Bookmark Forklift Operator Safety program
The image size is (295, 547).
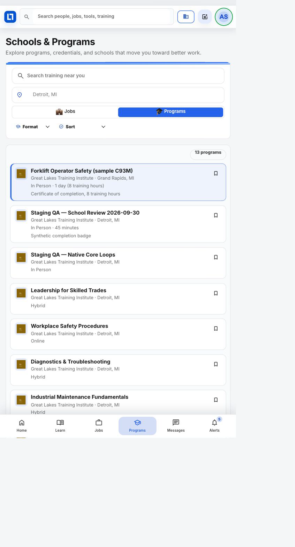click(x=215, y=173)
